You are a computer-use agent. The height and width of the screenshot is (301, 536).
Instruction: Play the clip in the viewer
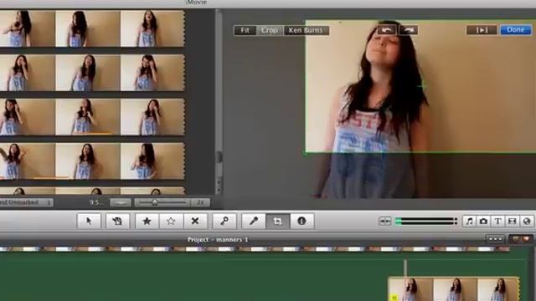coord(482,30)
